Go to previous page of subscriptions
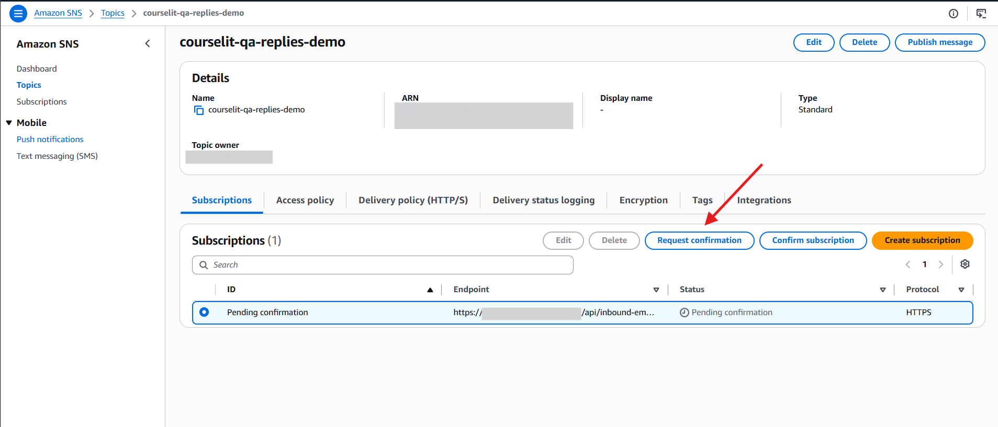The height and width of the screenshot is (427, 998). (908, 264)
